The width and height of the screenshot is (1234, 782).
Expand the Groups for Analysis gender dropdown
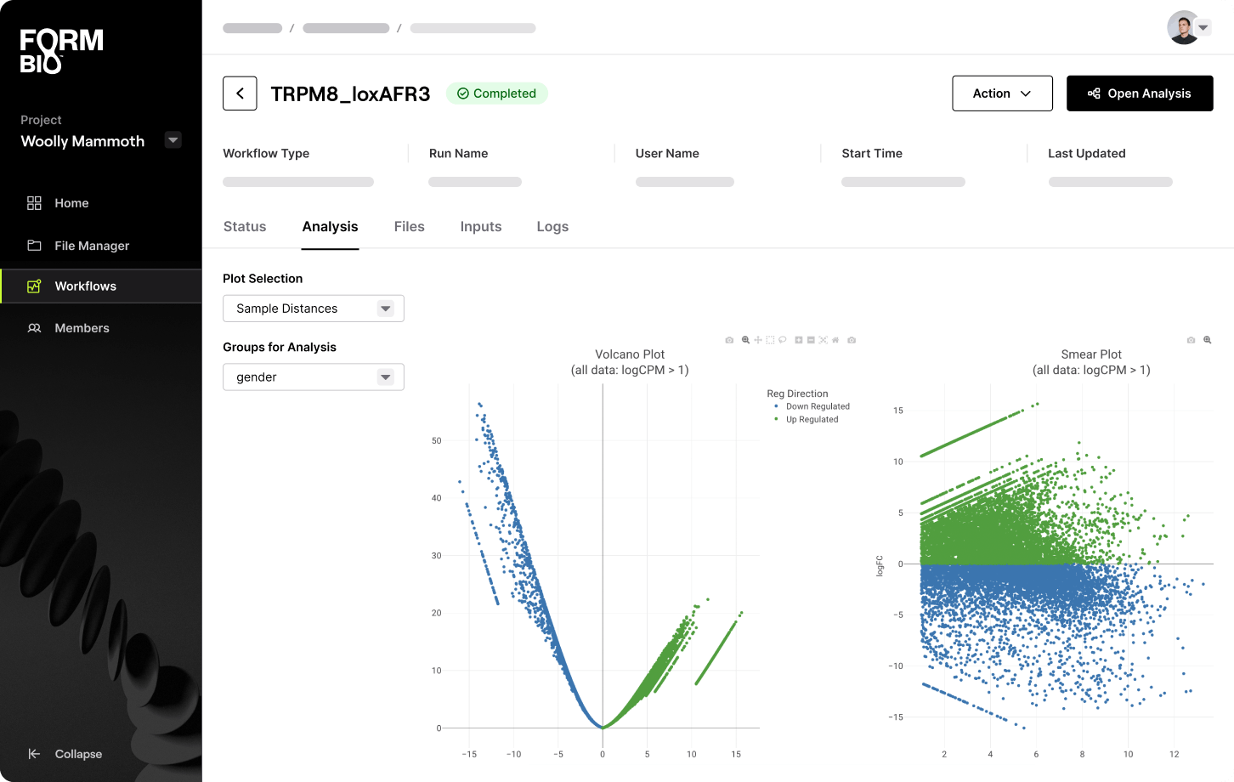(x=313, y=377)
